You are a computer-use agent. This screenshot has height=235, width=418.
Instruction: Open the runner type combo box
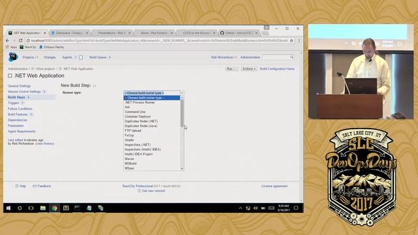153,93
